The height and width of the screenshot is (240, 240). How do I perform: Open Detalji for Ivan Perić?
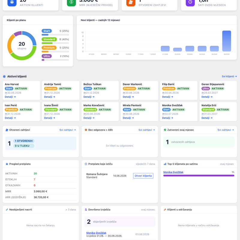10,118
